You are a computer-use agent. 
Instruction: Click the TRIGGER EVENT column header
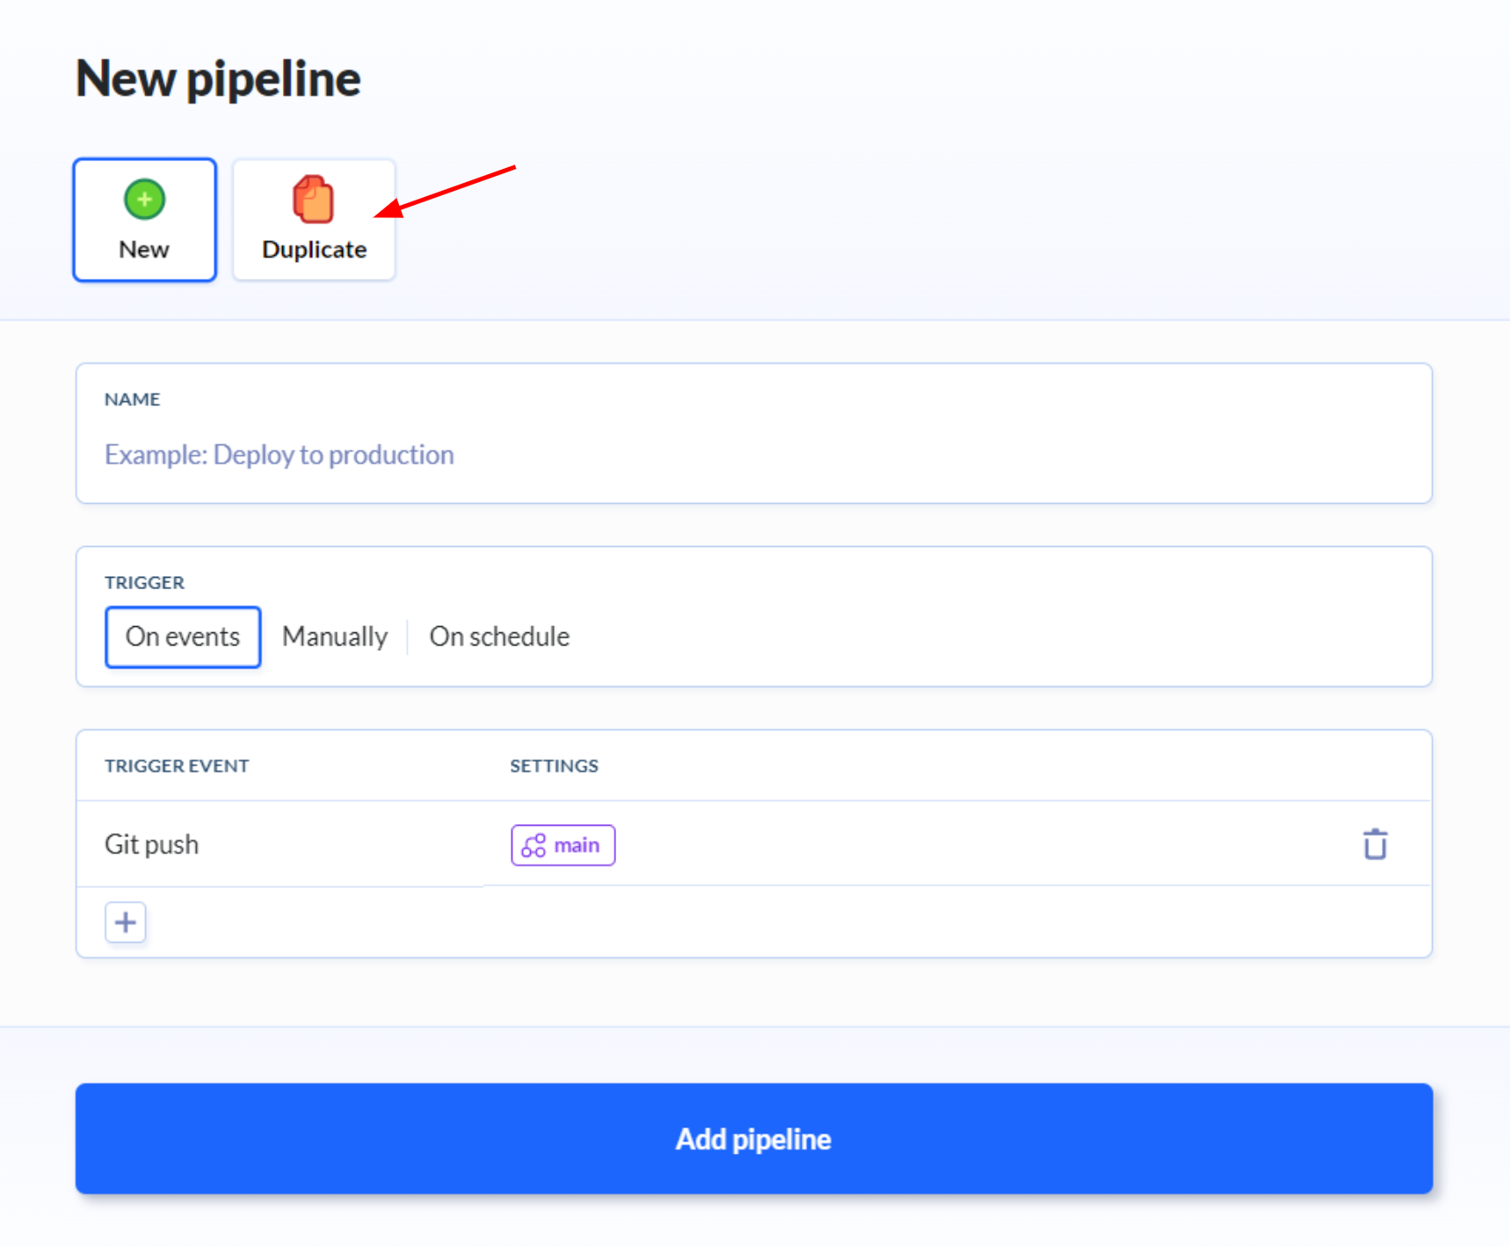click(177, 766)
